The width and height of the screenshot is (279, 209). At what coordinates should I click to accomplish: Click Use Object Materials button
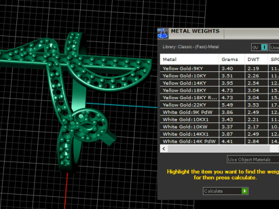pos(253,160)
